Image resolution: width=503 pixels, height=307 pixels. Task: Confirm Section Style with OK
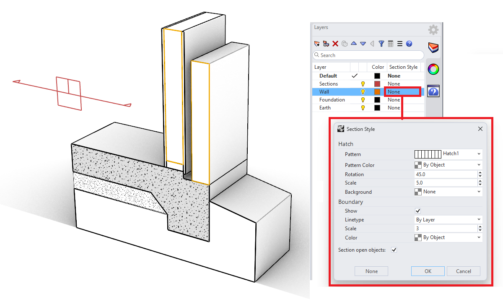pyautogui.click(x=428, y=271)
